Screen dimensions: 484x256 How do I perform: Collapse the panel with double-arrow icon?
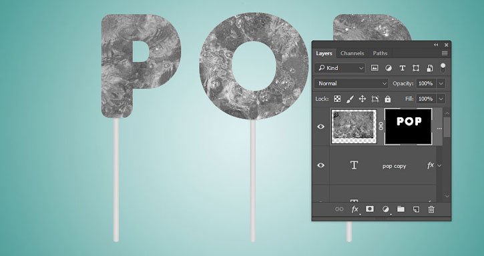436,45
